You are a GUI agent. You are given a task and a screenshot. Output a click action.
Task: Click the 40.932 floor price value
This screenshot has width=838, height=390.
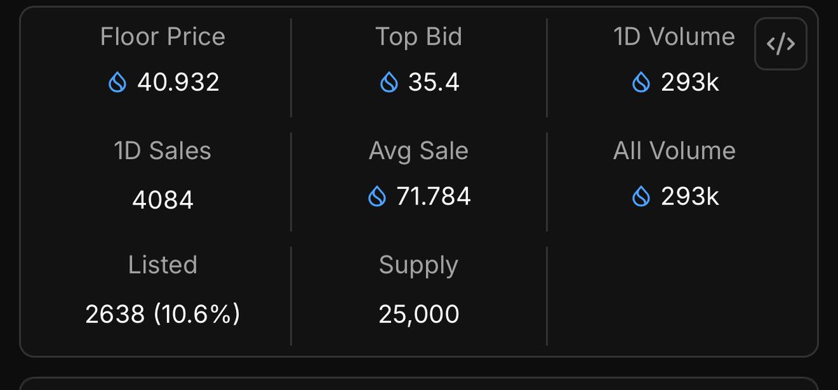tap(178, 83)
